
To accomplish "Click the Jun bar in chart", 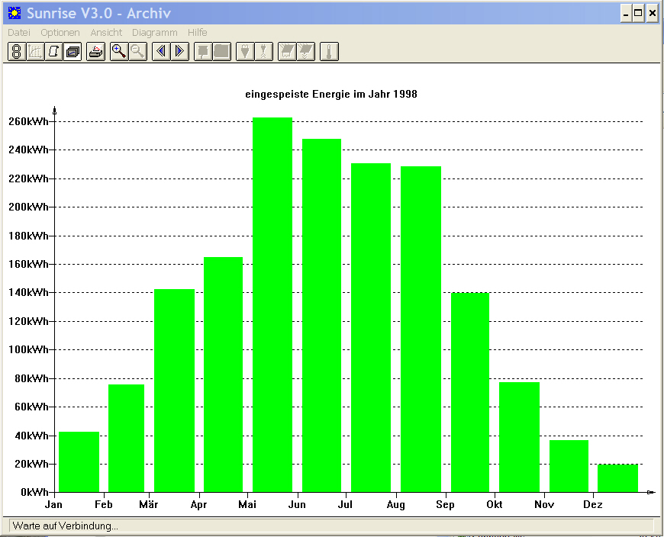I will (321, 315).
